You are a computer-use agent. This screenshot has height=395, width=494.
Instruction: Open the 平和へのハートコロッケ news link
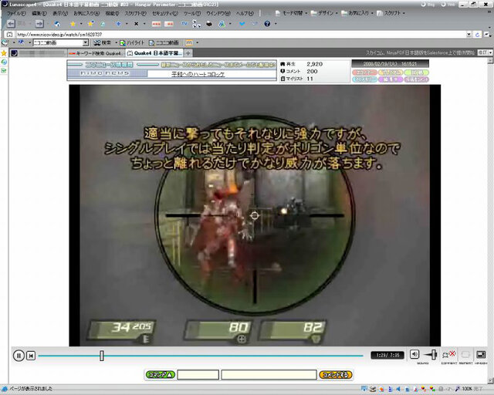198,74
